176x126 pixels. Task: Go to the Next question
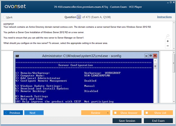34,113
